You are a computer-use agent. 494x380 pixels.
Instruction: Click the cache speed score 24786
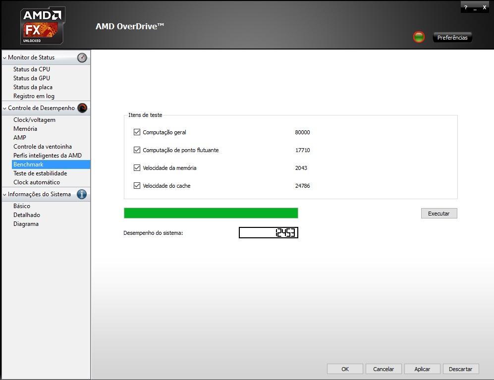[x=302, y=186]
